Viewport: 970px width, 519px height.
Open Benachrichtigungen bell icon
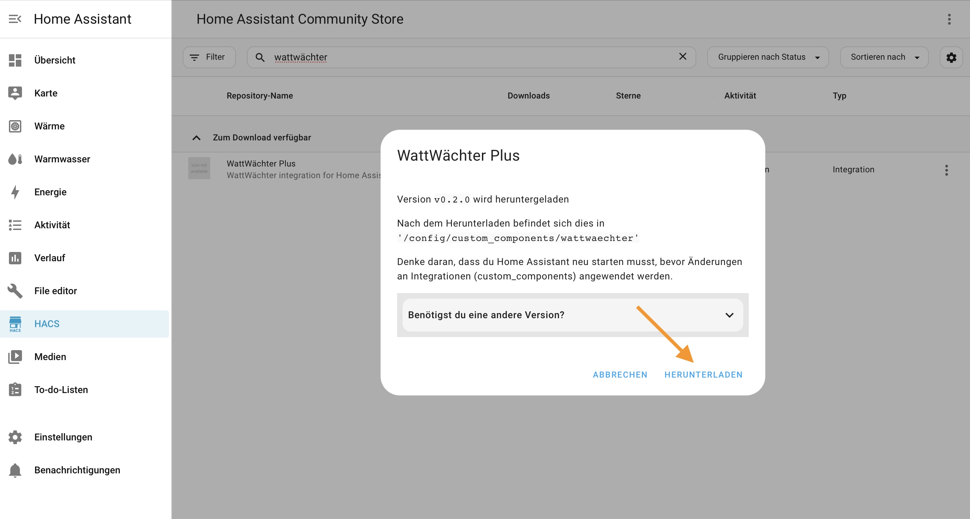click(x=15, y=470)
